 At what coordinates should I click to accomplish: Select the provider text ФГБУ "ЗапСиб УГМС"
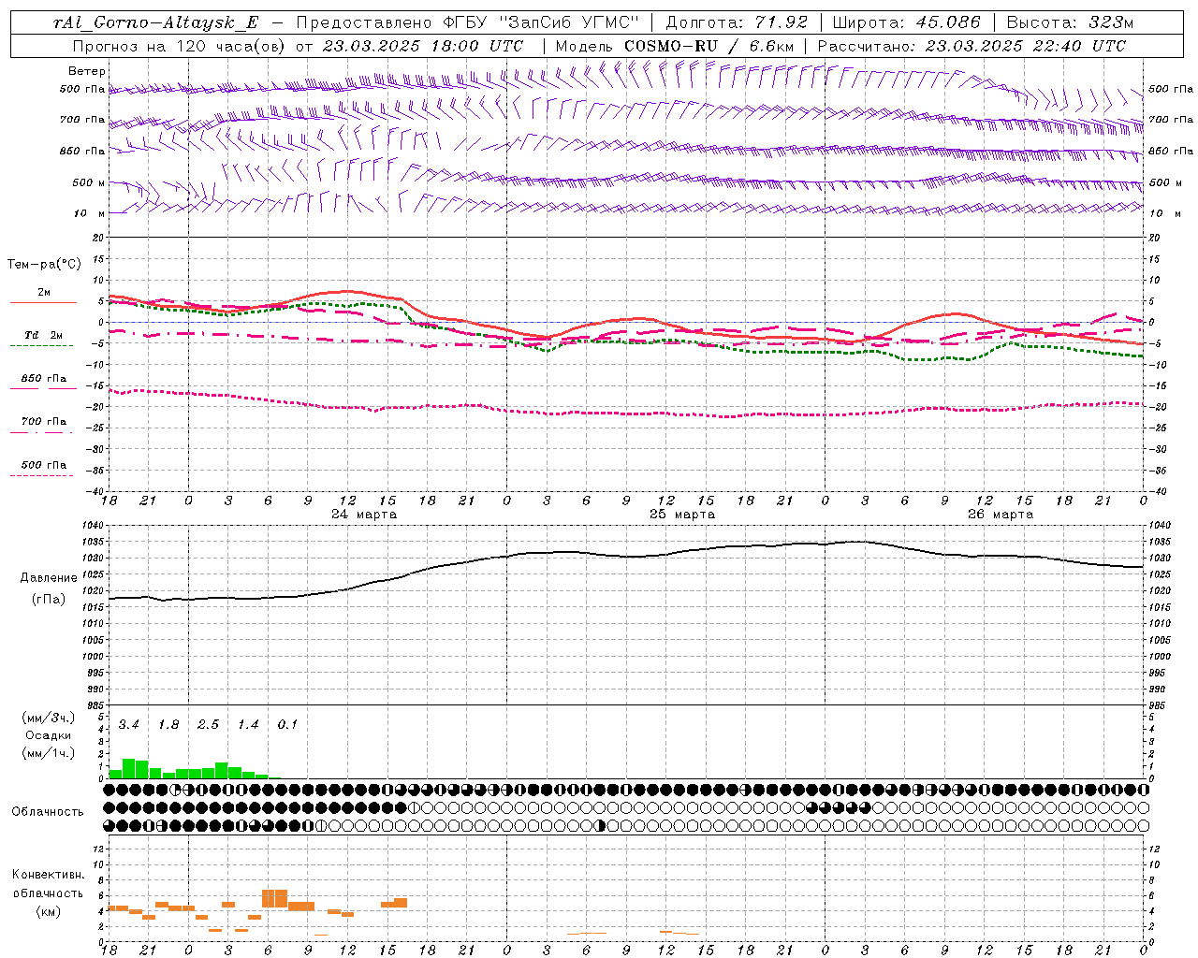point(541,22)
